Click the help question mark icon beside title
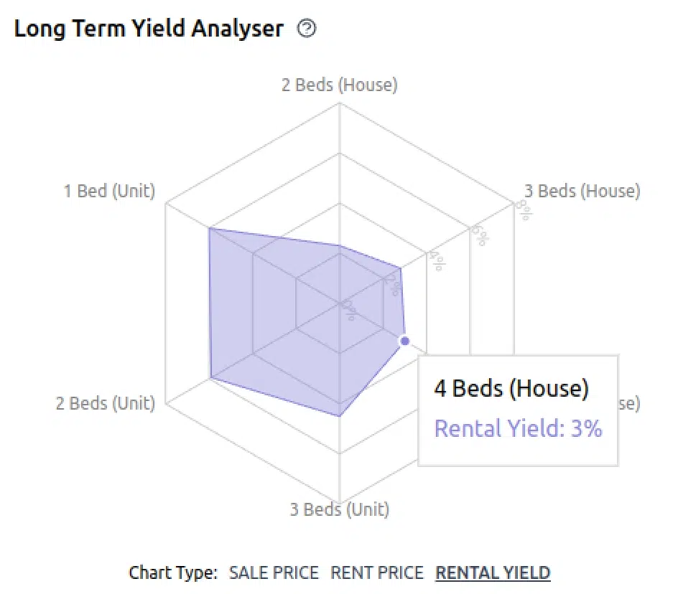678x594 pixels. (307, 29)
